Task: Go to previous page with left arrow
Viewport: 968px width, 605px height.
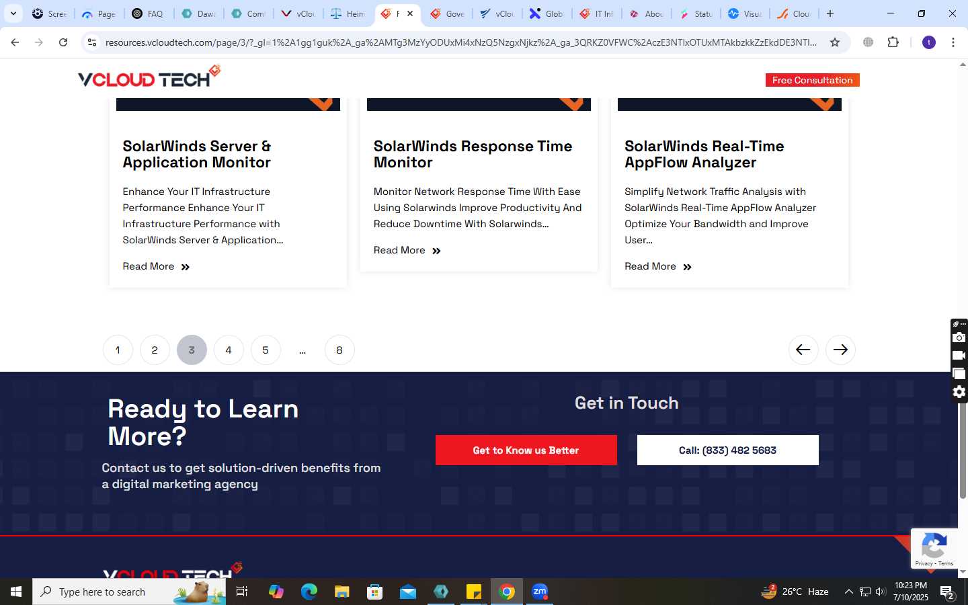Action: (x=803, y=350)
